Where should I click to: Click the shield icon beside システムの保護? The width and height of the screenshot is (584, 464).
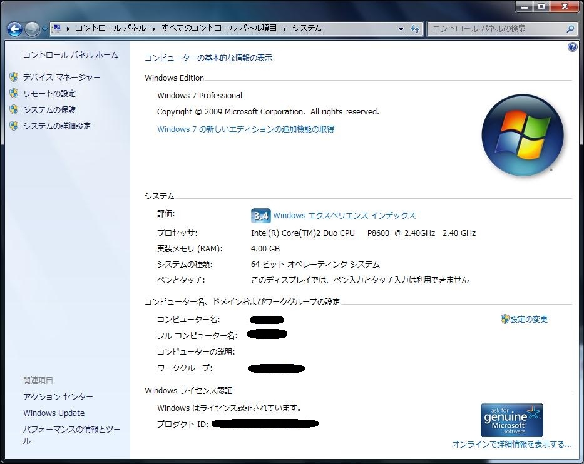click(x=14, y=109)
